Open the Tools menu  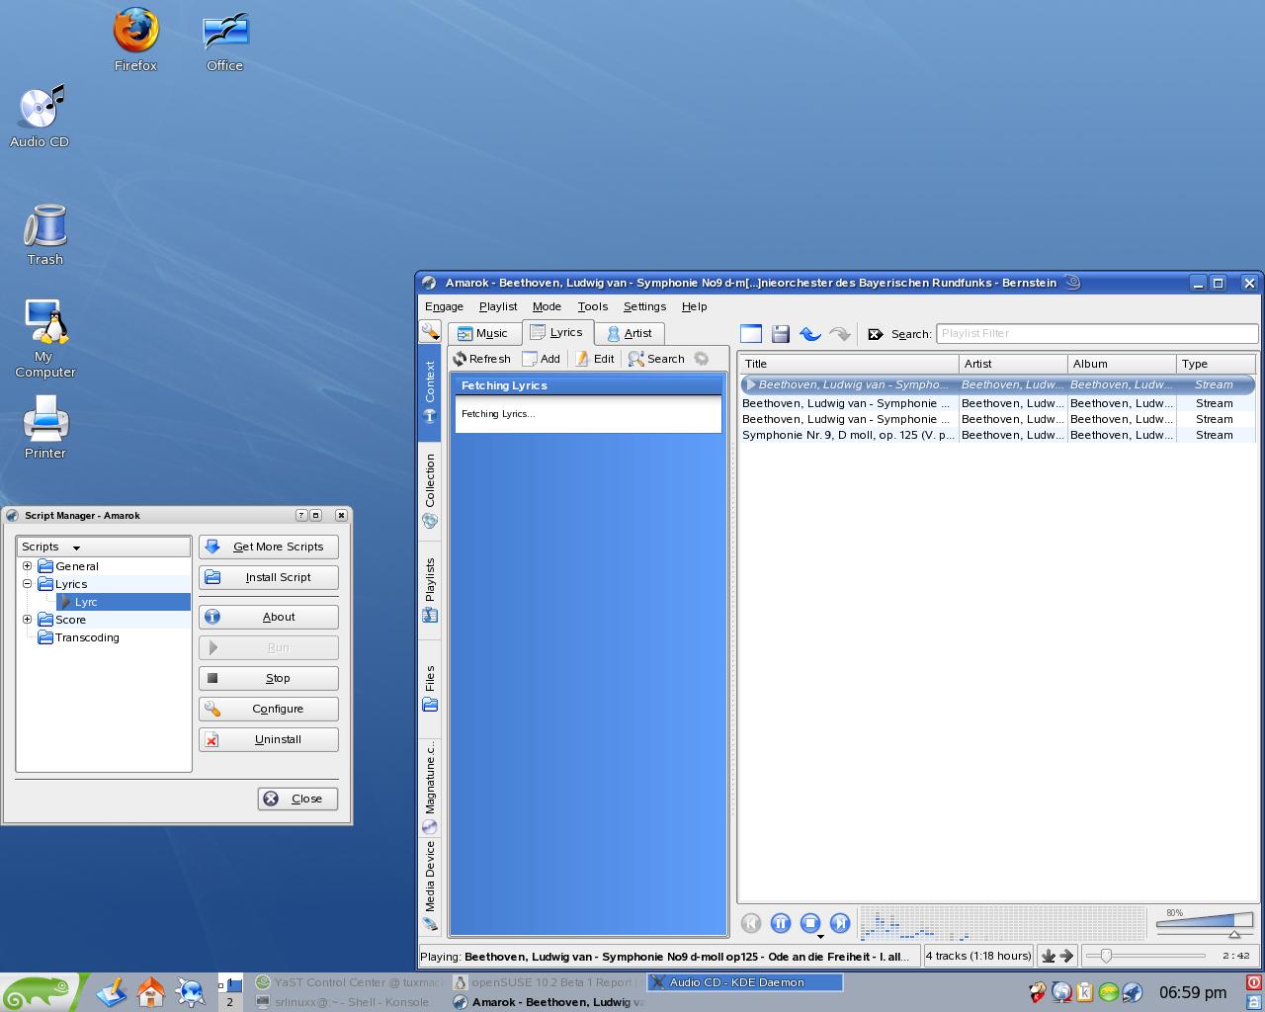tap(593, 306)
